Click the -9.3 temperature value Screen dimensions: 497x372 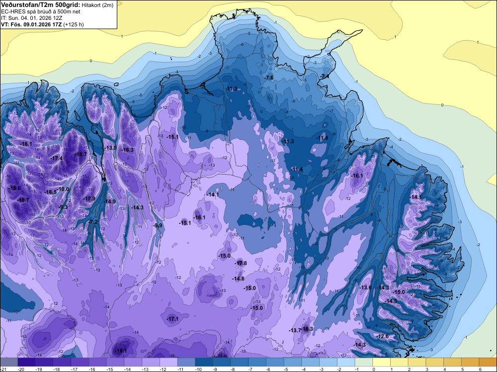(x=63, y=207)
